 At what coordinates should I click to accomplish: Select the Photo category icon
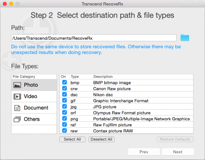(17, 85)
